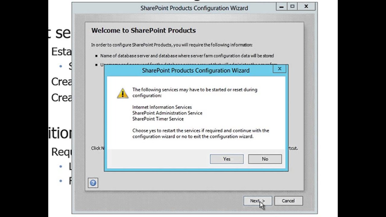
Task: Minimize the main Configuration Wizard window
Action: click(281, 6)
